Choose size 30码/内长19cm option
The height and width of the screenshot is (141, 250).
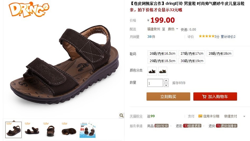coord(192,61)
